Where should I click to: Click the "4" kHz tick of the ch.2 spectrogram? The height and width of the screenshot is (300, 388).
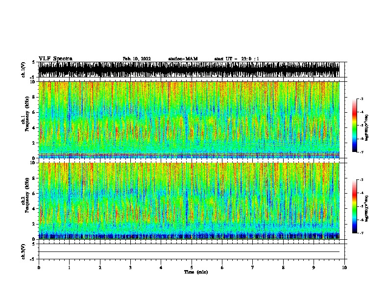pyautogui.click(x=34, y=209)
